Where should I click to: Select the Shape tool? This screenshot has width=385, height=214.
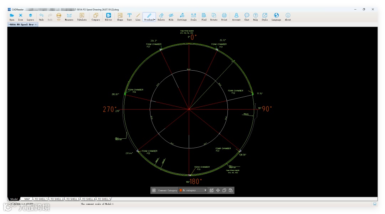(x=120, y=17)
